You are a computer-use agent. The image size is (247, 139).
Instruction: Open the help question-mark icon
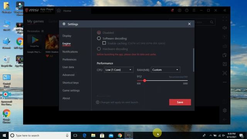click(x=187, y=10)
